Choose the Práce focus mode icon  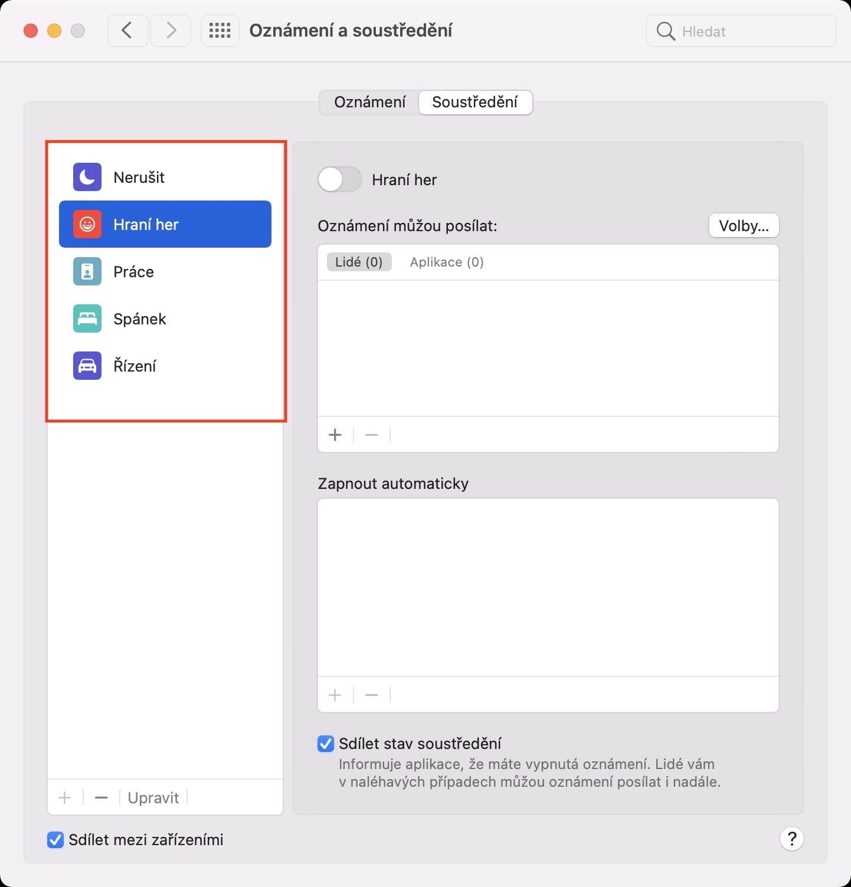[87, 272]
